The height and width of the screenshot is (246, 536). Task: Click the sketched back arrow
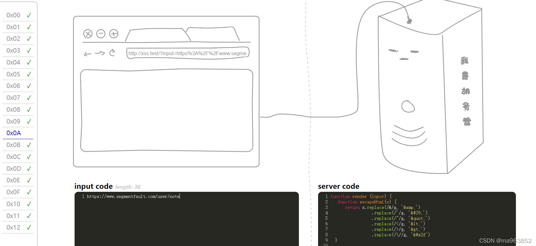coord(88,54)
